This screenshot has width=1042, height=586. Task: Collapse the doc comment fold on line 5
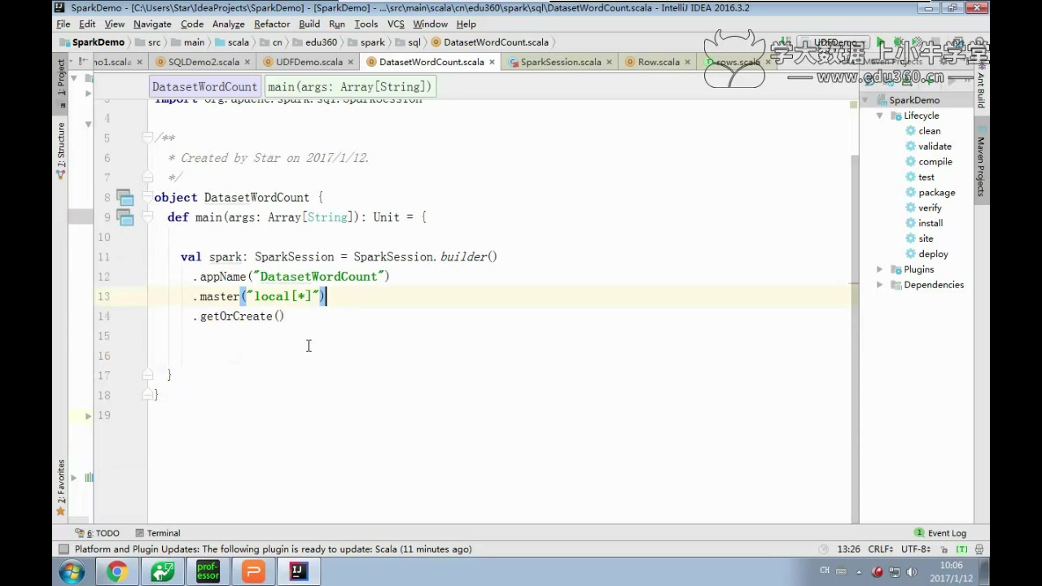pos(147,138)
